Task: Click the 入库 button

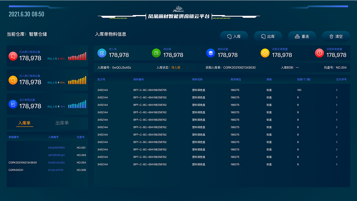Action: coord(234,37)
